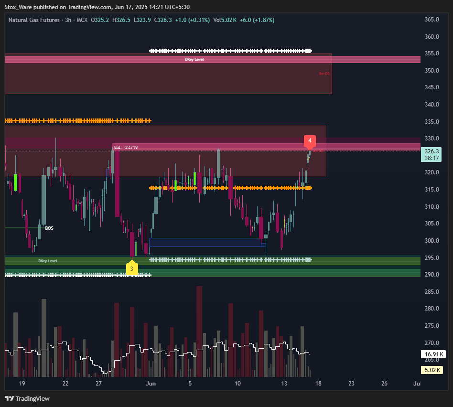Click the Stox_Ware published header text
Screen dimensions: 453x407
(97, 7)
